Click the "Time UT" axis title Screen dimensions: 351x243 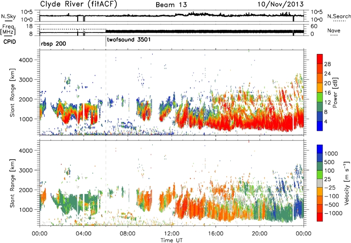click(x=172, y=240)
